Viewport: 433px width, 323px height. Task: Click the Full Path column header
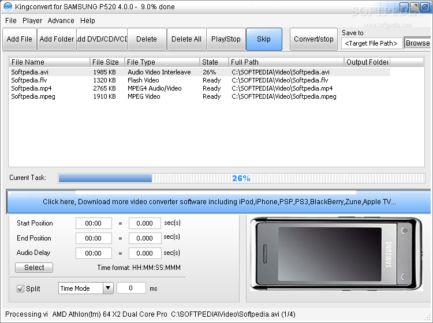pos(286,62)
